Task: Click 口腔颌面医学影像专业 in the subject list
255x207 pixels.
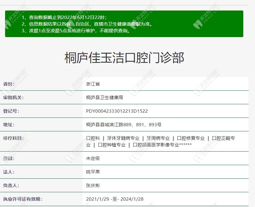Action: [x=156, y=145]
